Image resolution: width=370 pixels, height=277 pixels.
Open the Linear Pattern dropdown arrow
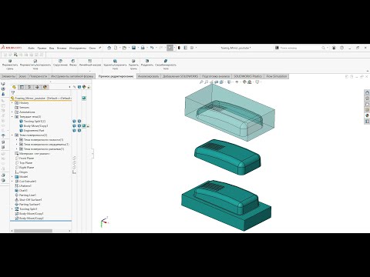click(90, 71)
